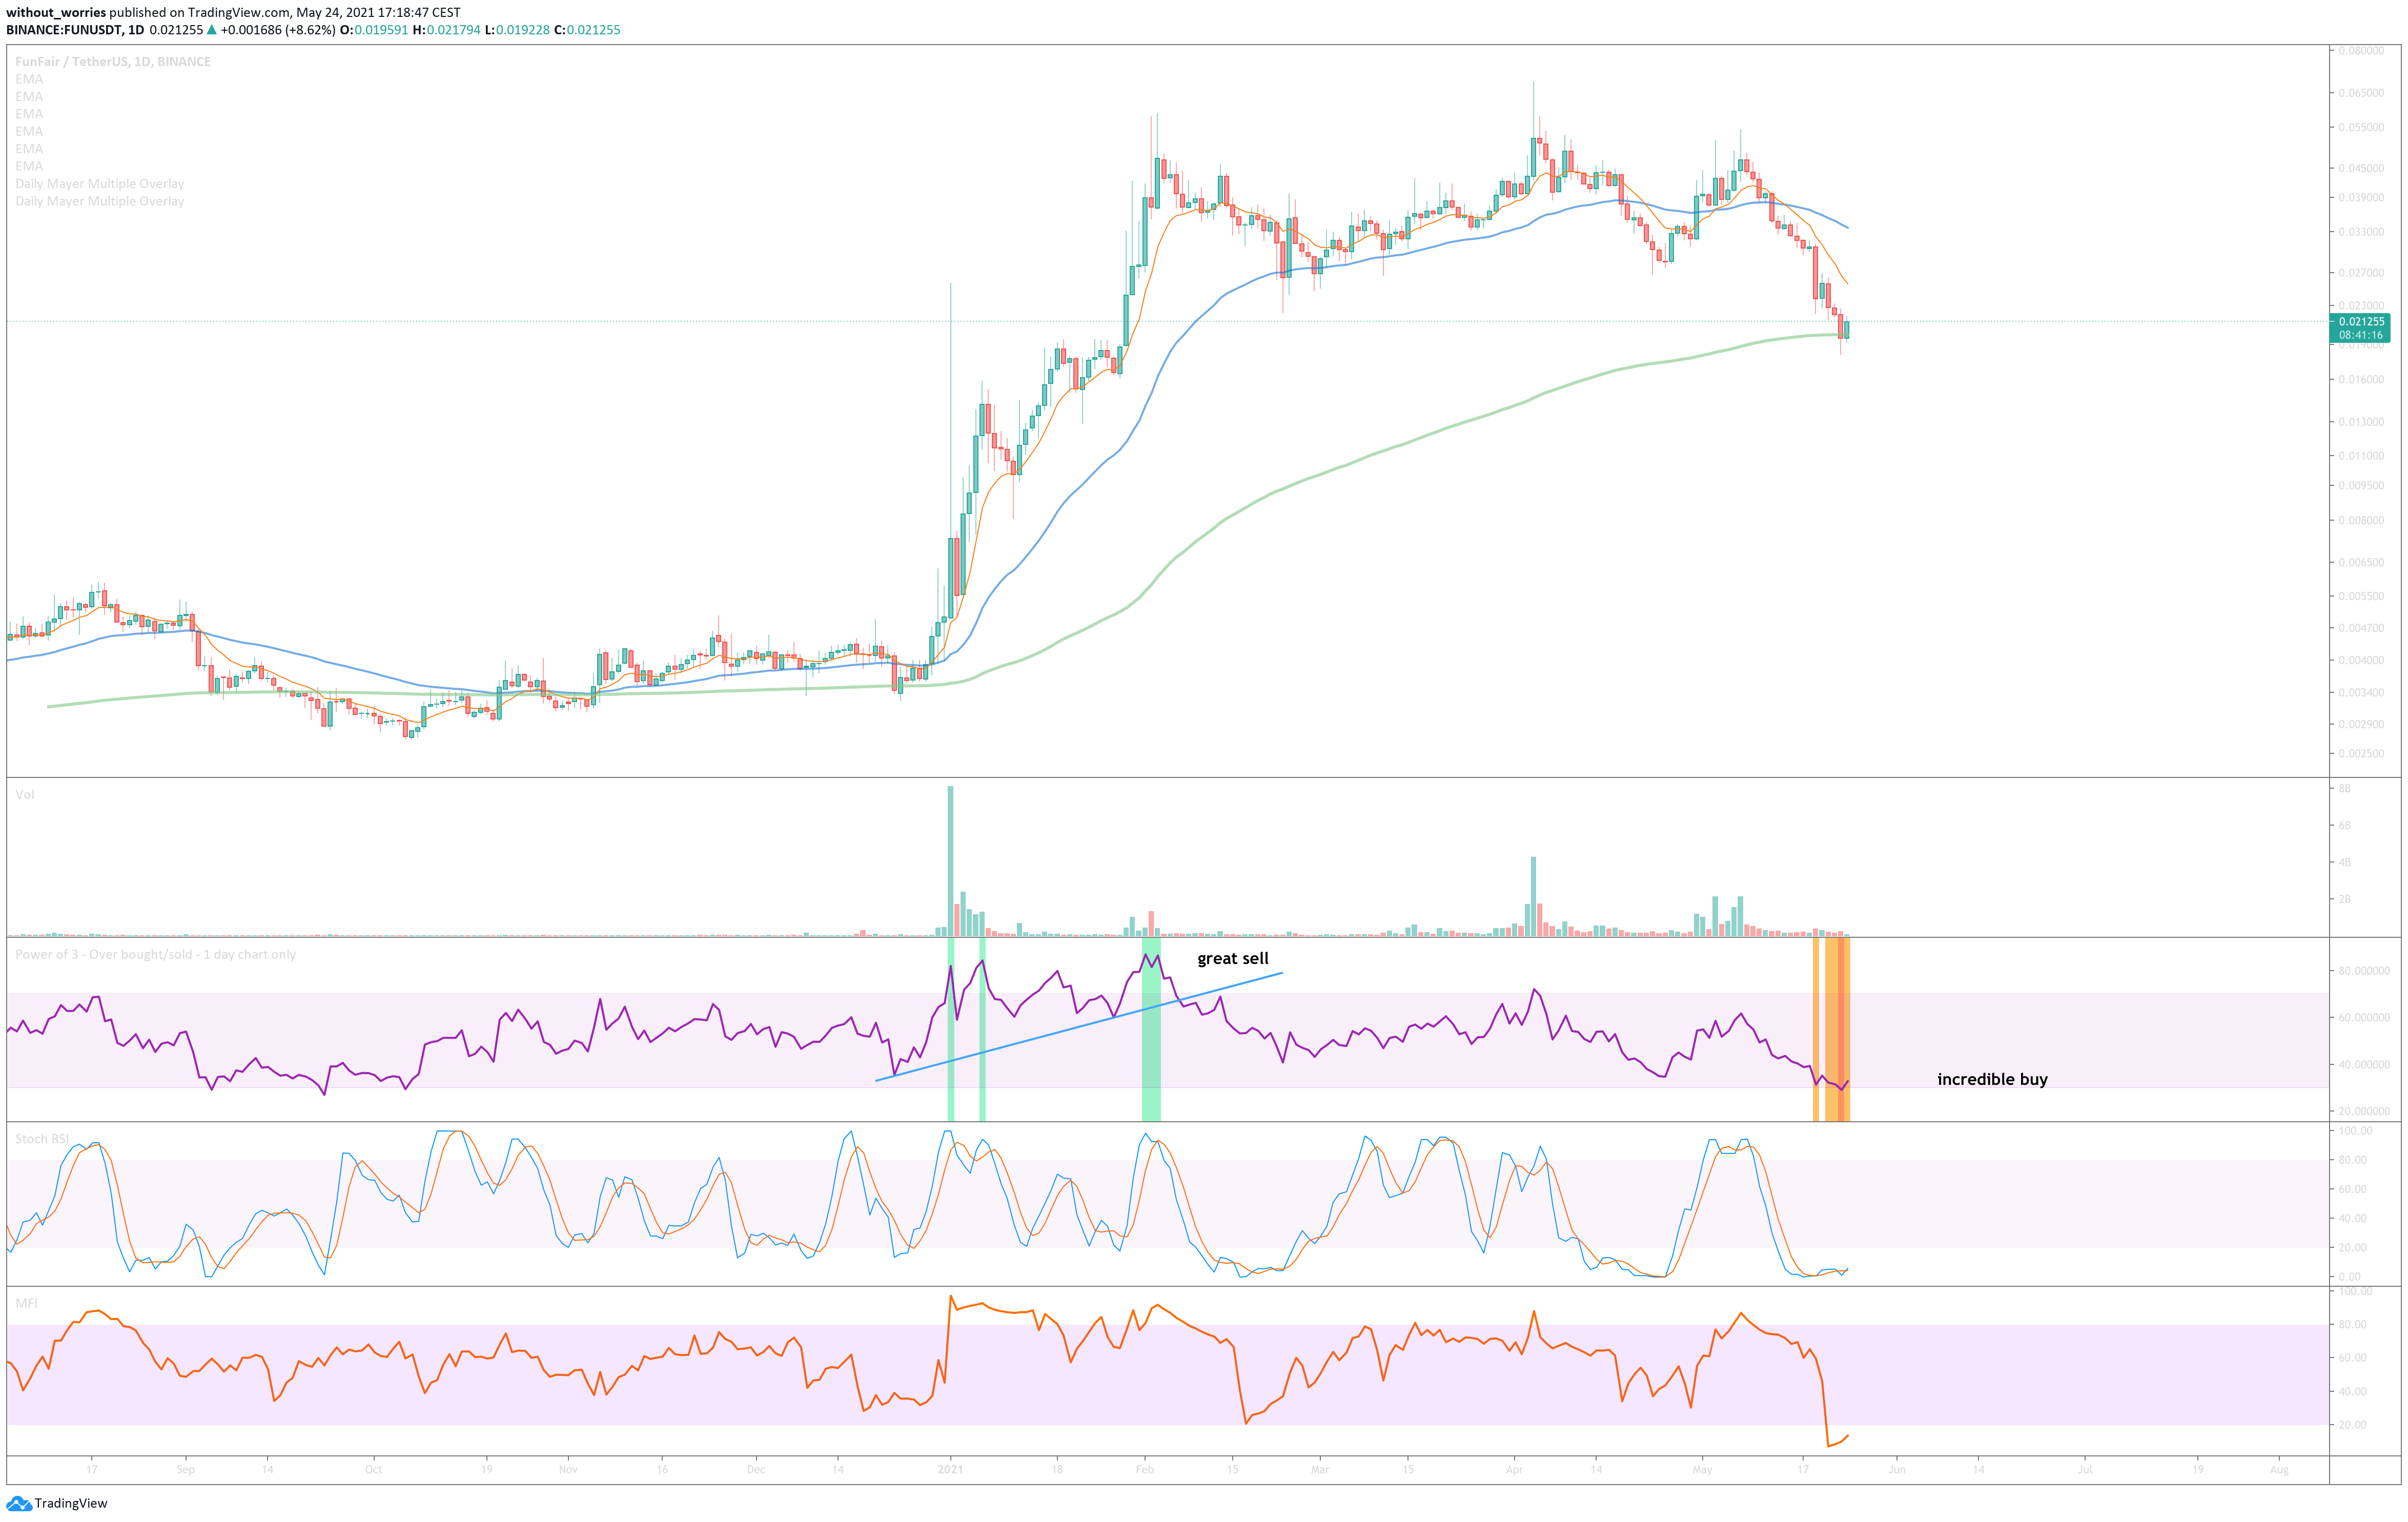Click the 8B volume axis label

pos(2344,789)
